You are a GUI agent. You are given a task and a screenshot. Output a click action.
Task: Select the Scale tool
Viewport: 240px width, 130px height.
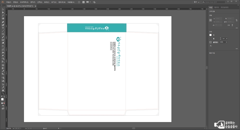tap(3, 50)
